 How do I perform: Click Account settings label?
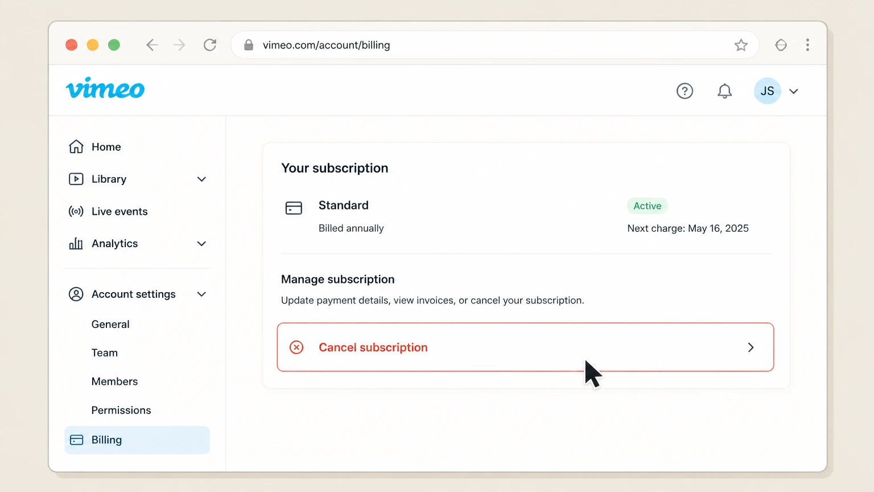point(133,294)
